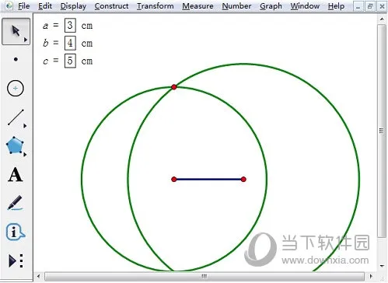The height and width of the screenshot is (283, 388).
Task: Expand the Straightedge tool flyout triangle
Action: click(x=25, y=126)
